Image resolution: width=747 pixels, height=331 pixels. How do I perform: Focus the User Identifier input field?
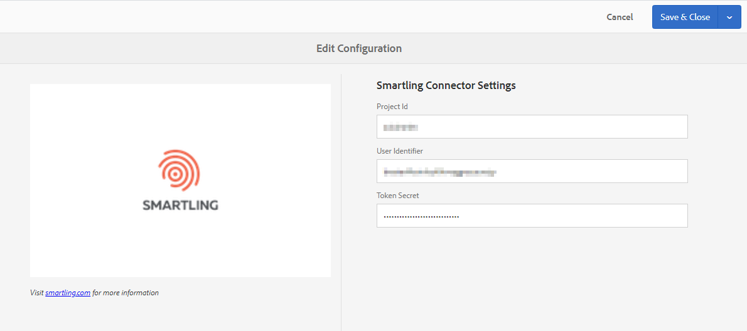tap(532, 171)
